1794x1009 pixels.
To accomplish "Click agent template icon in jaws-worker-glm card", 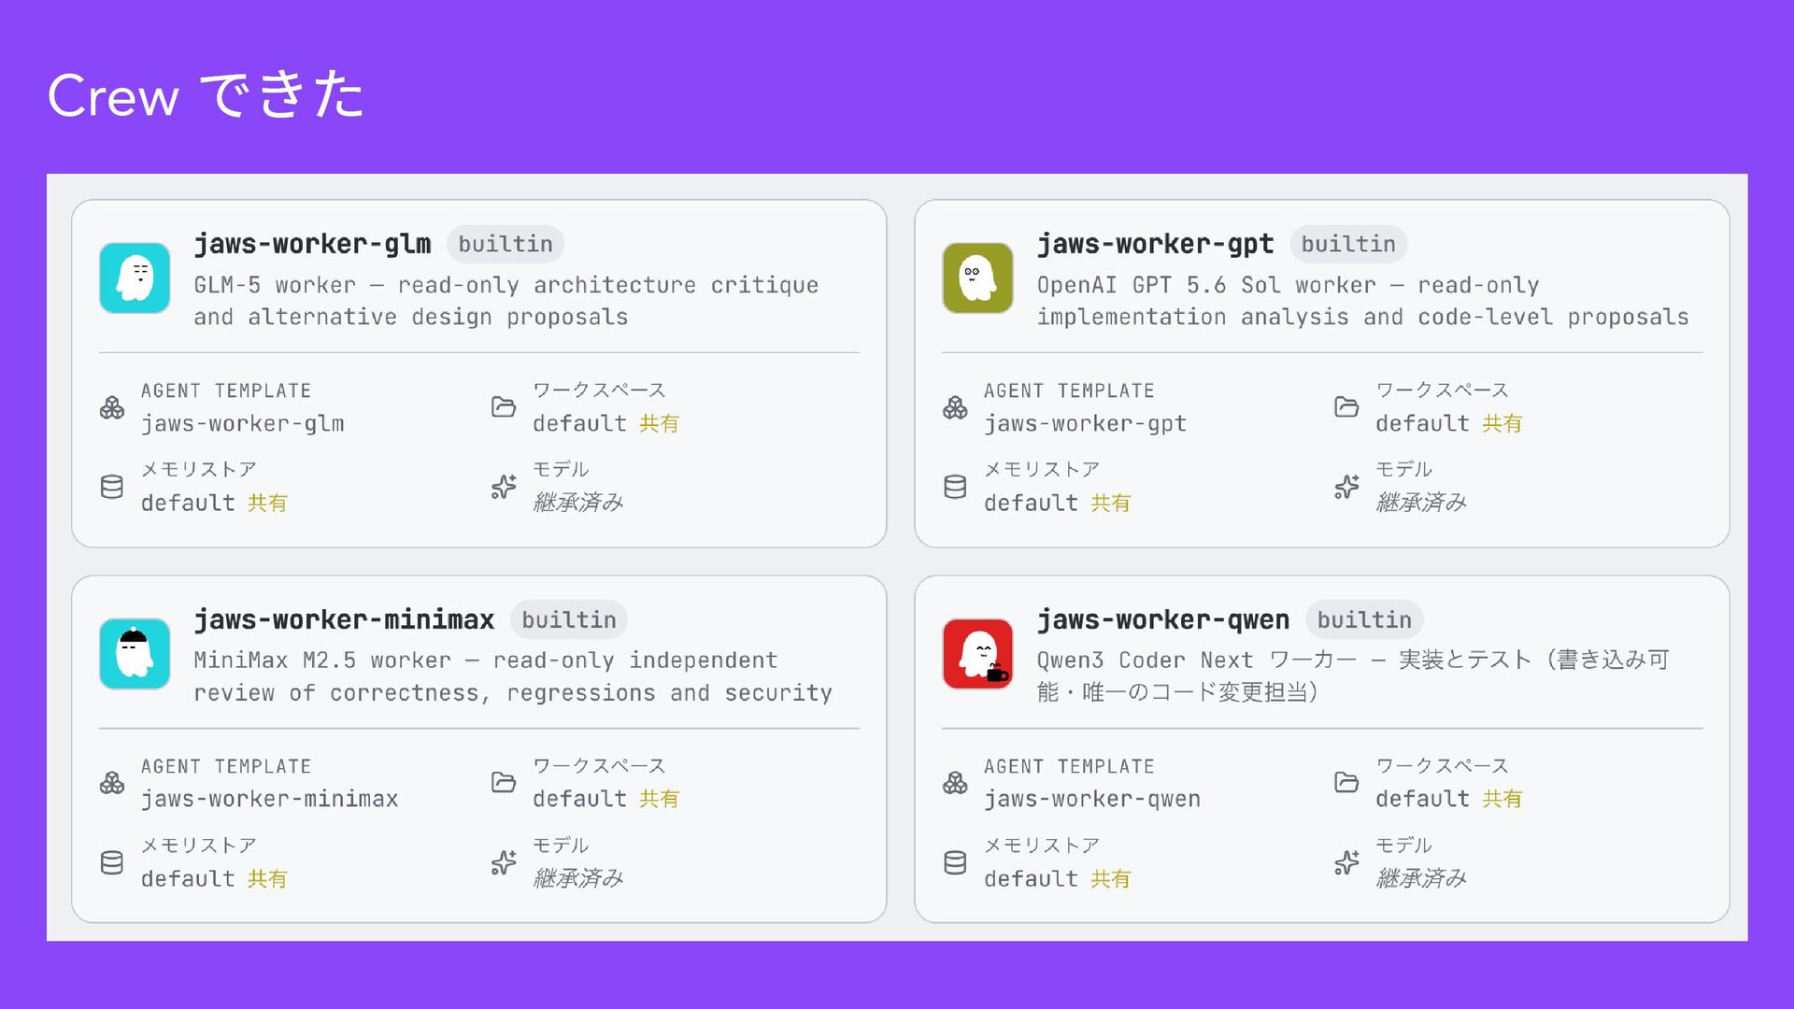I will (112, 407).
